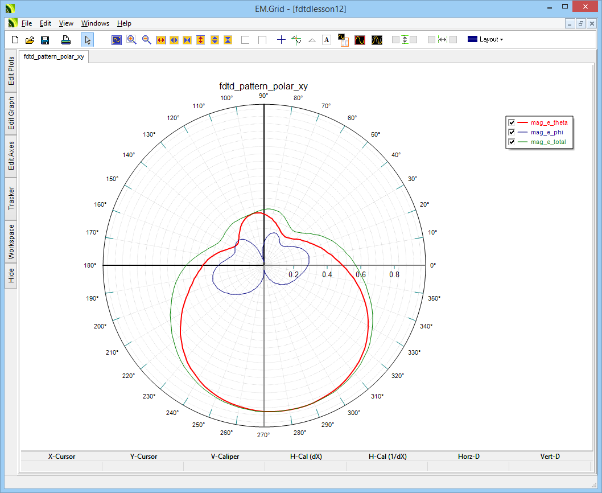Activate the crosshair cursor tool
This screenshot has height=493, width=602.
(281, 40)
